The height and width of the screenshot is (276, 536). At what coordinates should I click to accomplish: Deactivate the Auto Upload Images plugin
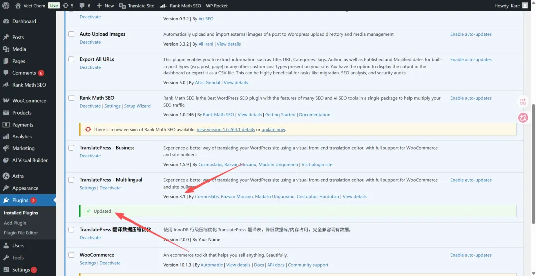[90, 42]
